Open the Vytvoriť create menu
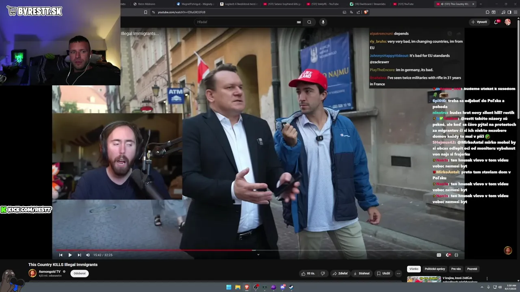The width and height of the screenshot is (520, 292). (479, 22)
